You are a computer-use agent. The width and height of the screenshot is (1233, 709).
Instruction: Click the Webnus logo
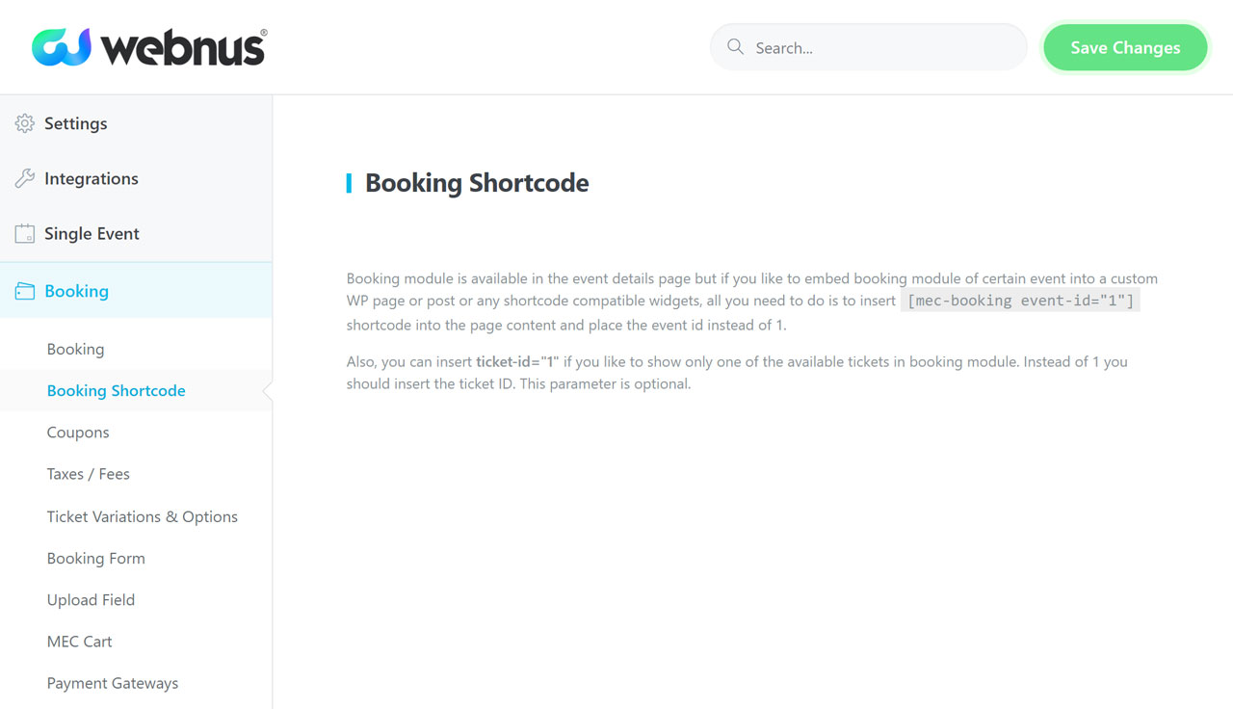pos(149,47)
